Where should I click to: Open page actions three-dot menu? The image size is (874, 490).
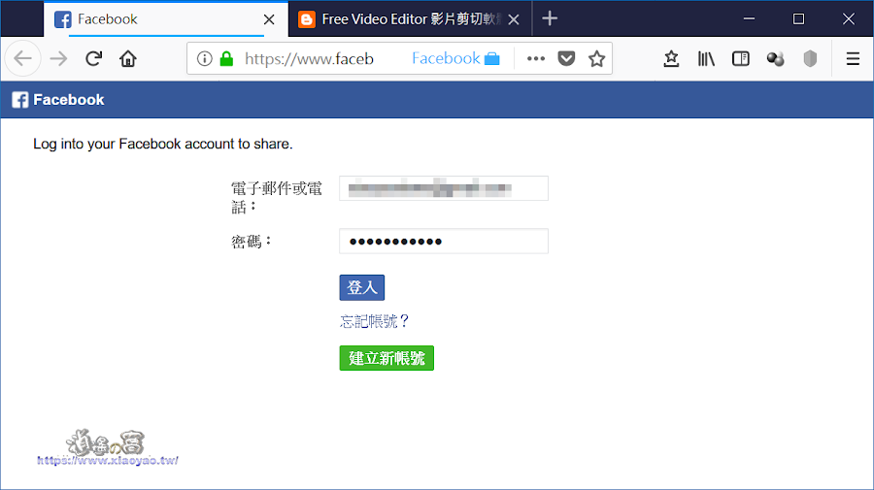[536, 58]
